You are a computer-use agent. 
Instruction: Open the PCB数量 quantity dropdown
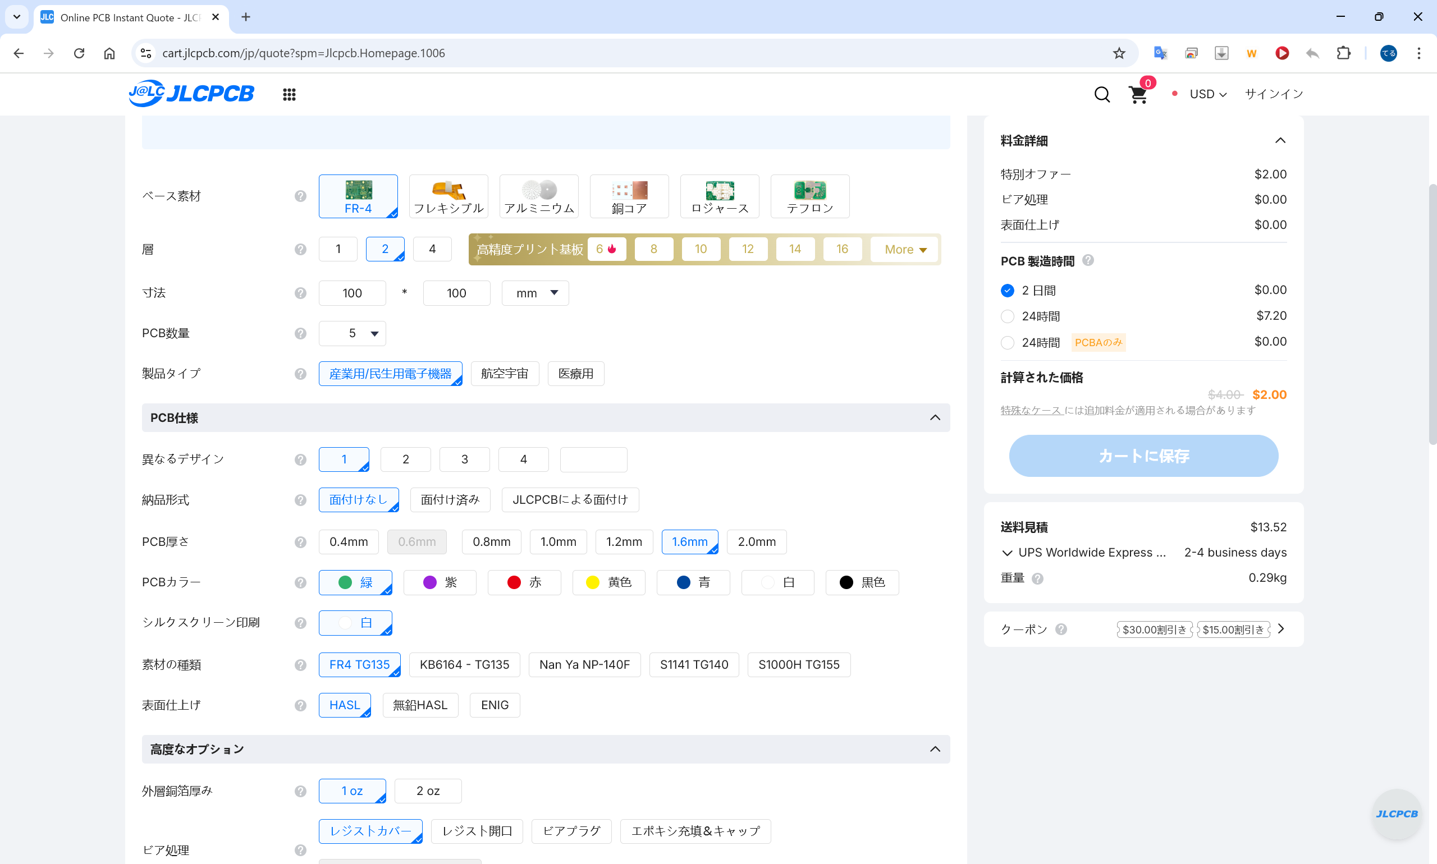[x=353, y=333]
